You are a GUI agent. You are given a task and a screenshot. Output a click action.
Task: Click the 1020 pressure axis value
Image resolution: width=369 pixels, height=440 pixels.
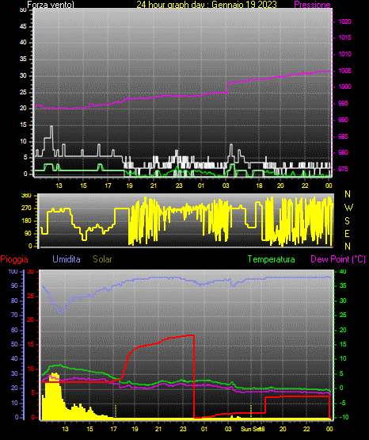coord(344,21)
